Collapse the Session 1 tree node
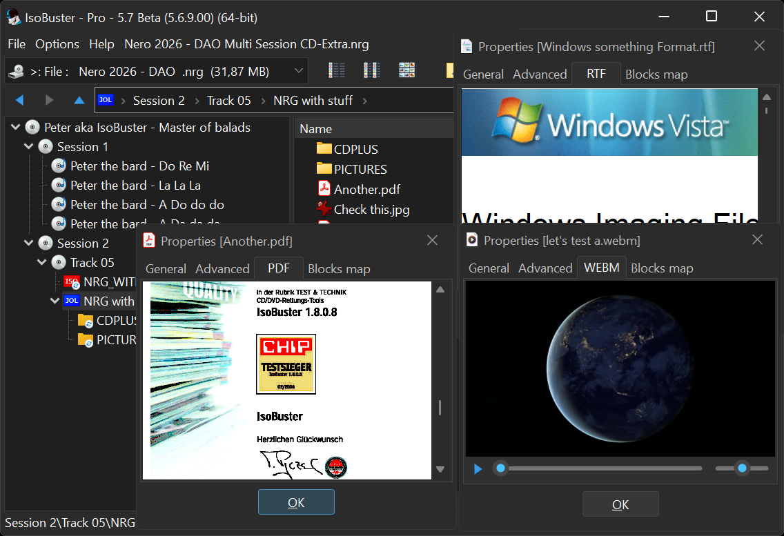 [29, 147]
